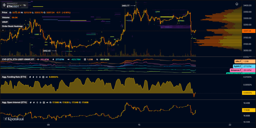
Task: Open the CVD indicator label
Action: click(x=18, y=59)
